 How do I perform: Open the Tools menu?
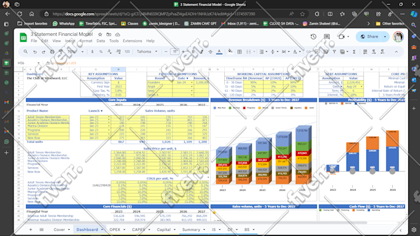(x=114, y=41)
